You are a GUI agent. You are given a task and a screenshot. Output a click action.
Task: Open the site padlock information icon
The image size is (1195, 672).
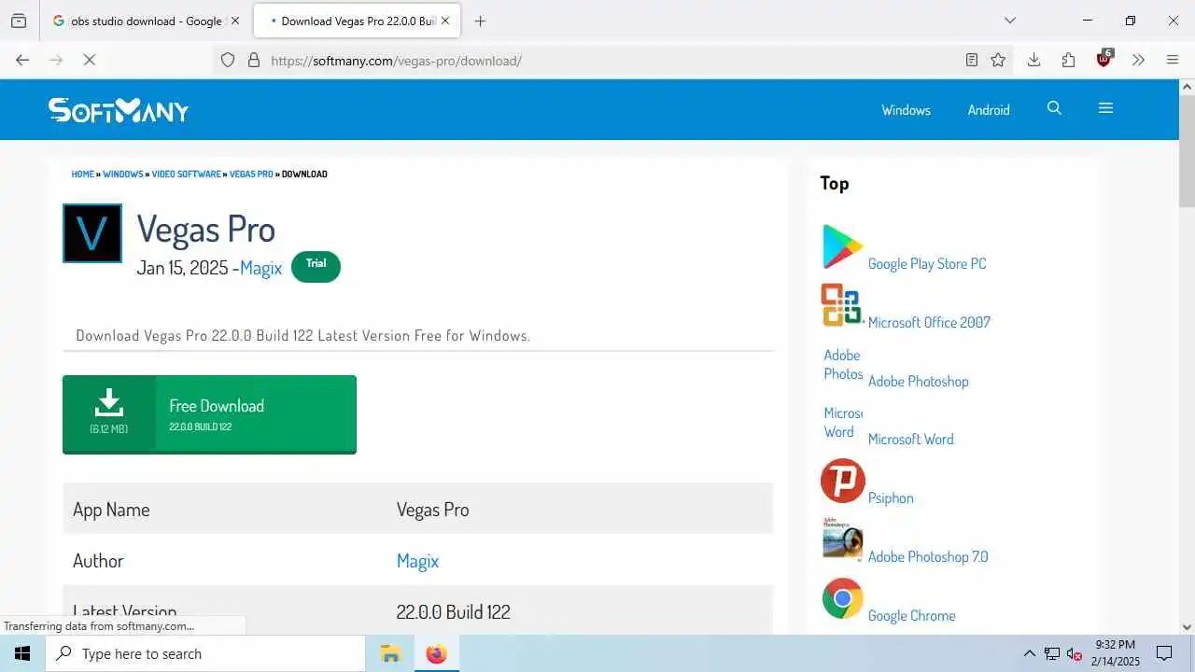253,60
